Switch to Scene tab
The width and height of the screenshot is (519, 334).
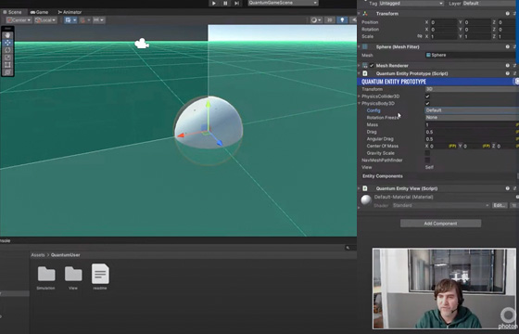(x=13, y=12)
